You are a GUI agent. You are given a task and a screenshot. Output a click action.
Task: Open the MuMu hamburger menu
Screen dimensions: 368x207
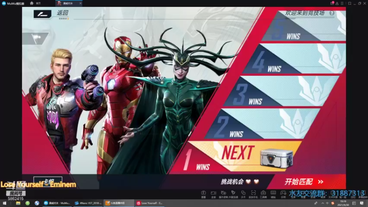(x=342, y=4)
